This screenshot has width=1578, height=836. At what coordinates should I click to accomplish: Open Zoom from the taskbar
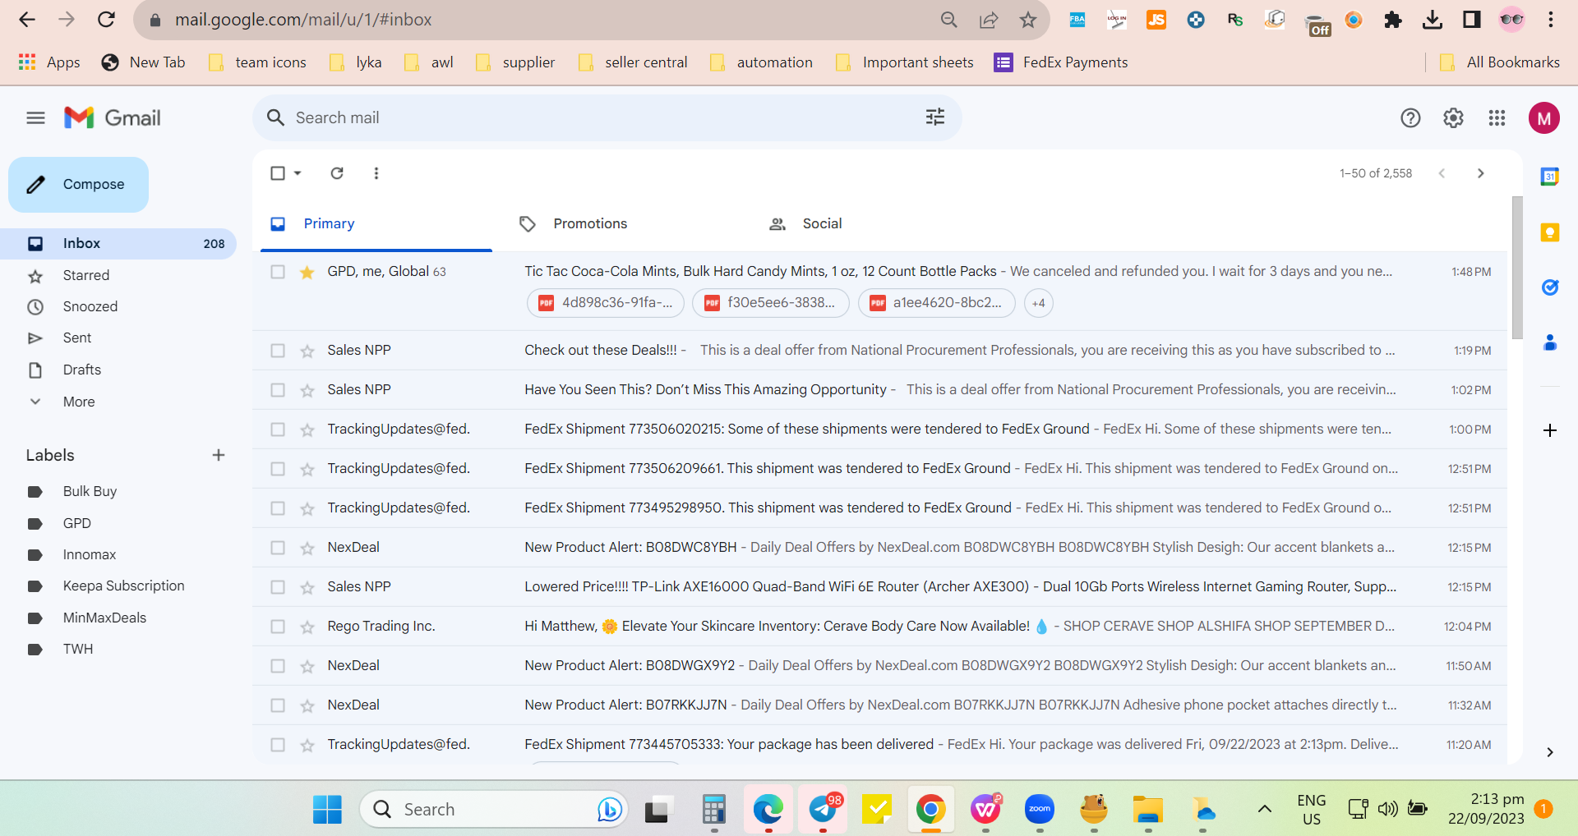(1040, 810)
